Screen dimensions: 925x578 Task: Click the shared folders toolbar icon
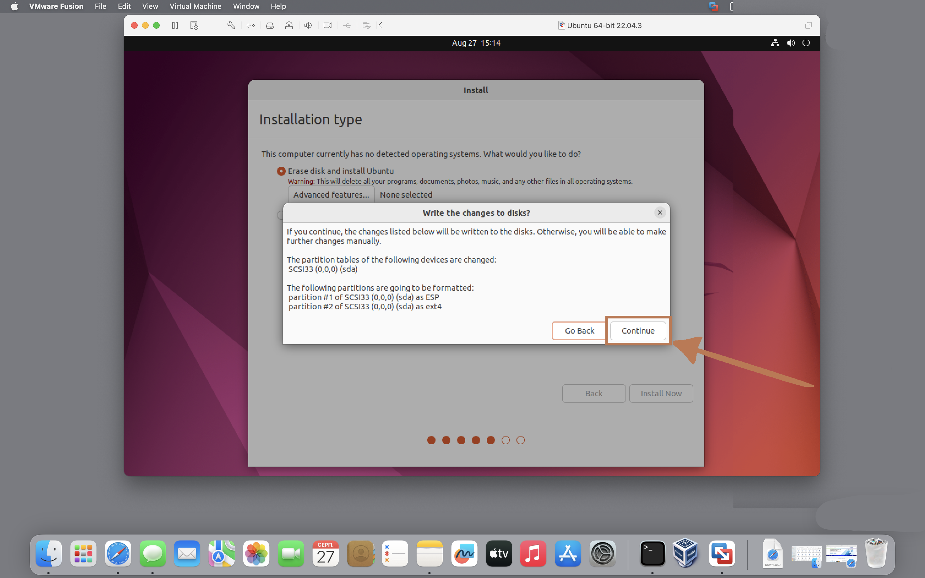[x=367, y=25]
